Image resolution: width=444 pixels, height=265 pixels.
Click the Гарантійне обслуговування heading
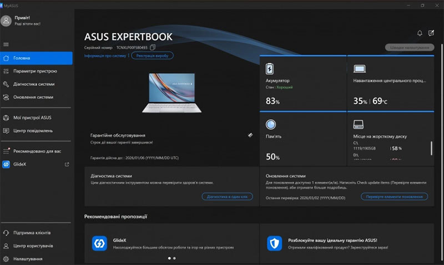coord(118,135)
